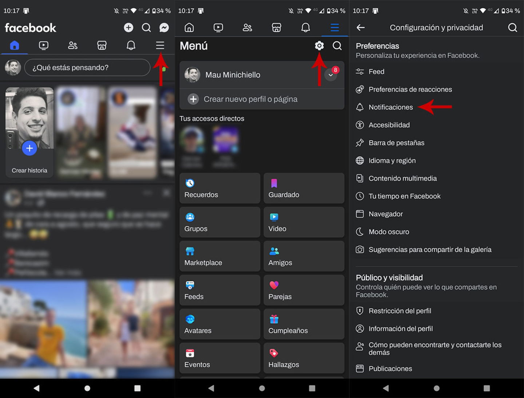
Task: Open the Hallazgos tile in Menú
Action: click(304, 358)
